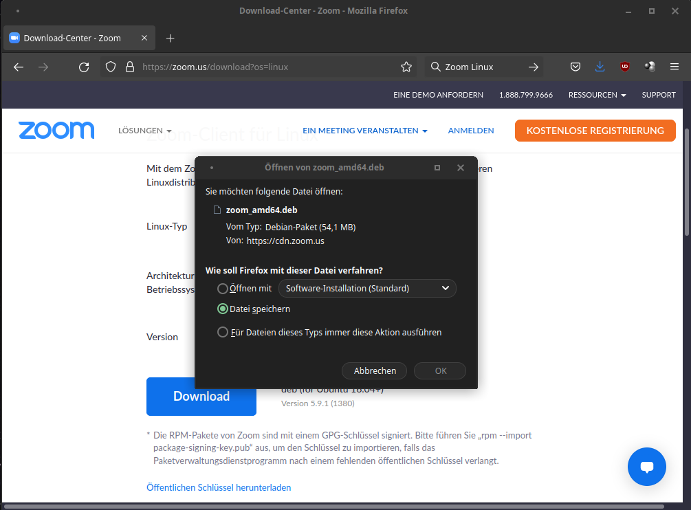Expand the LÖSUNGEN dropdown menu
The image size is (691, 510).
[x=145, y=131]
